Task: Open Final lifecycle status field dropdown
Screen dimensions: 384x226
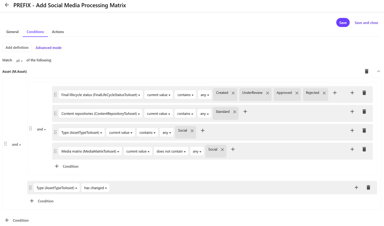Action: pos(100,95)
